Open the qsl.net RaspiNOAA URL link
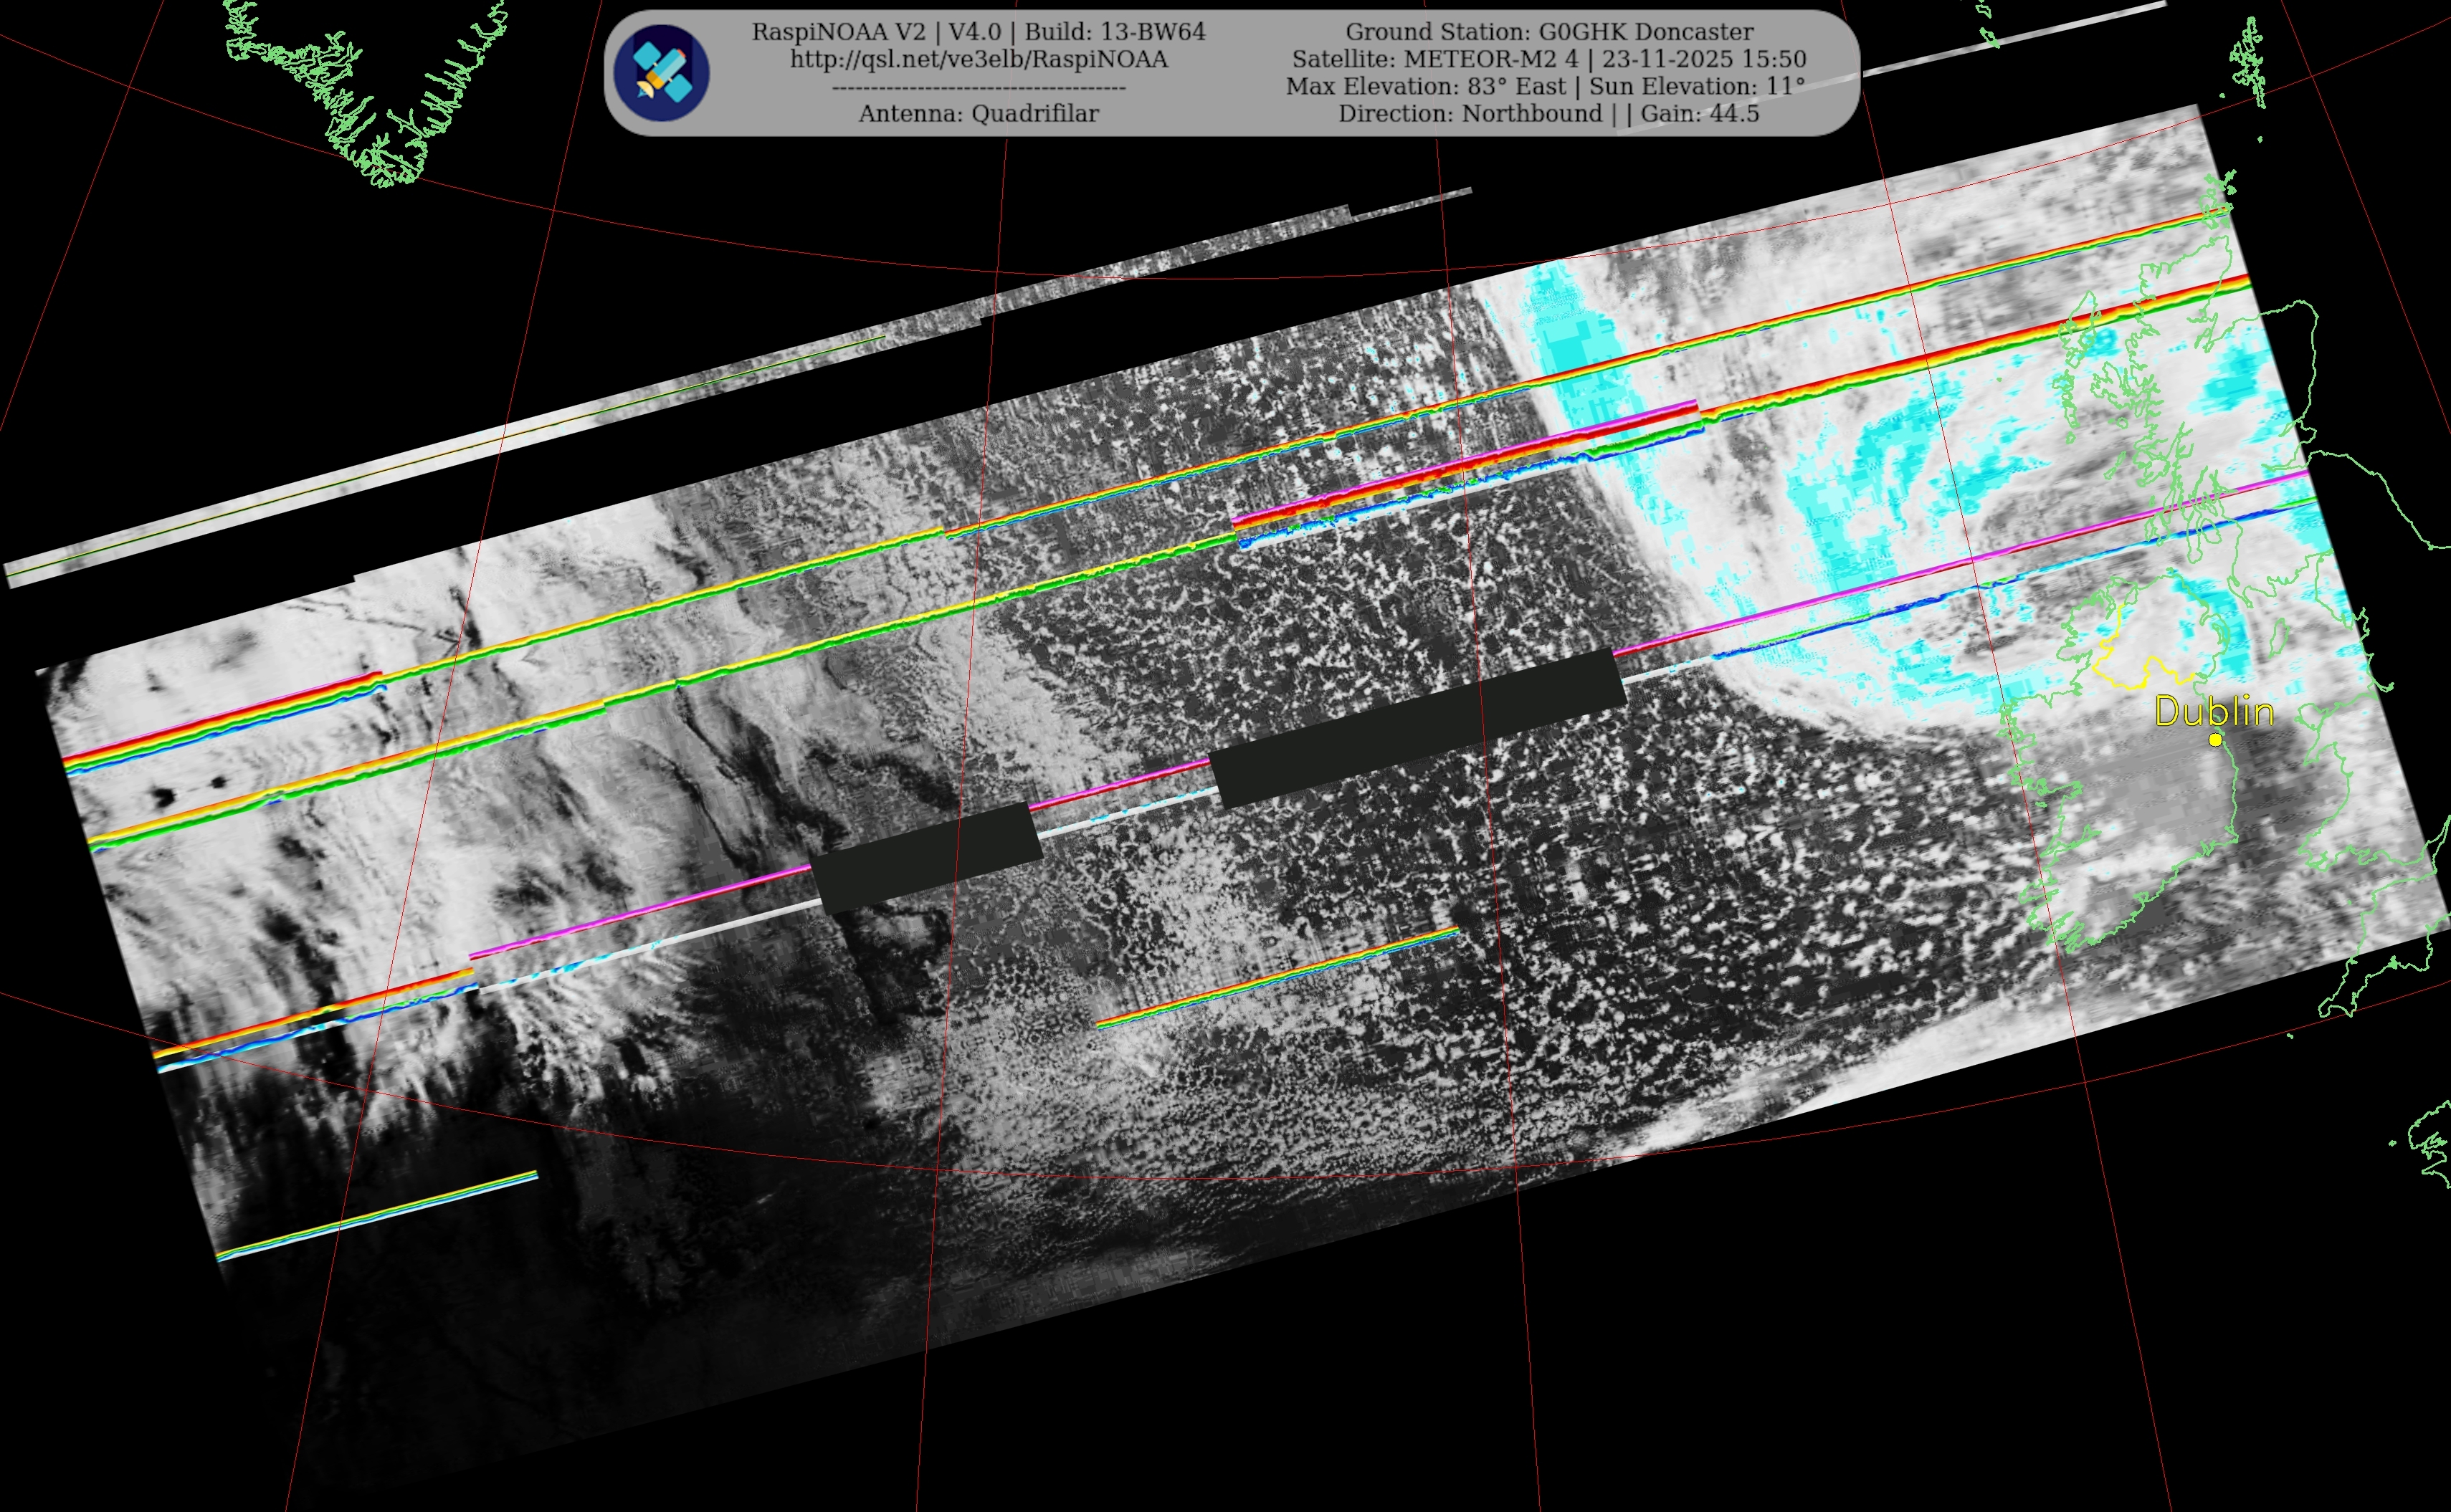The image size is (2451, 1512). tap(979, 59)
